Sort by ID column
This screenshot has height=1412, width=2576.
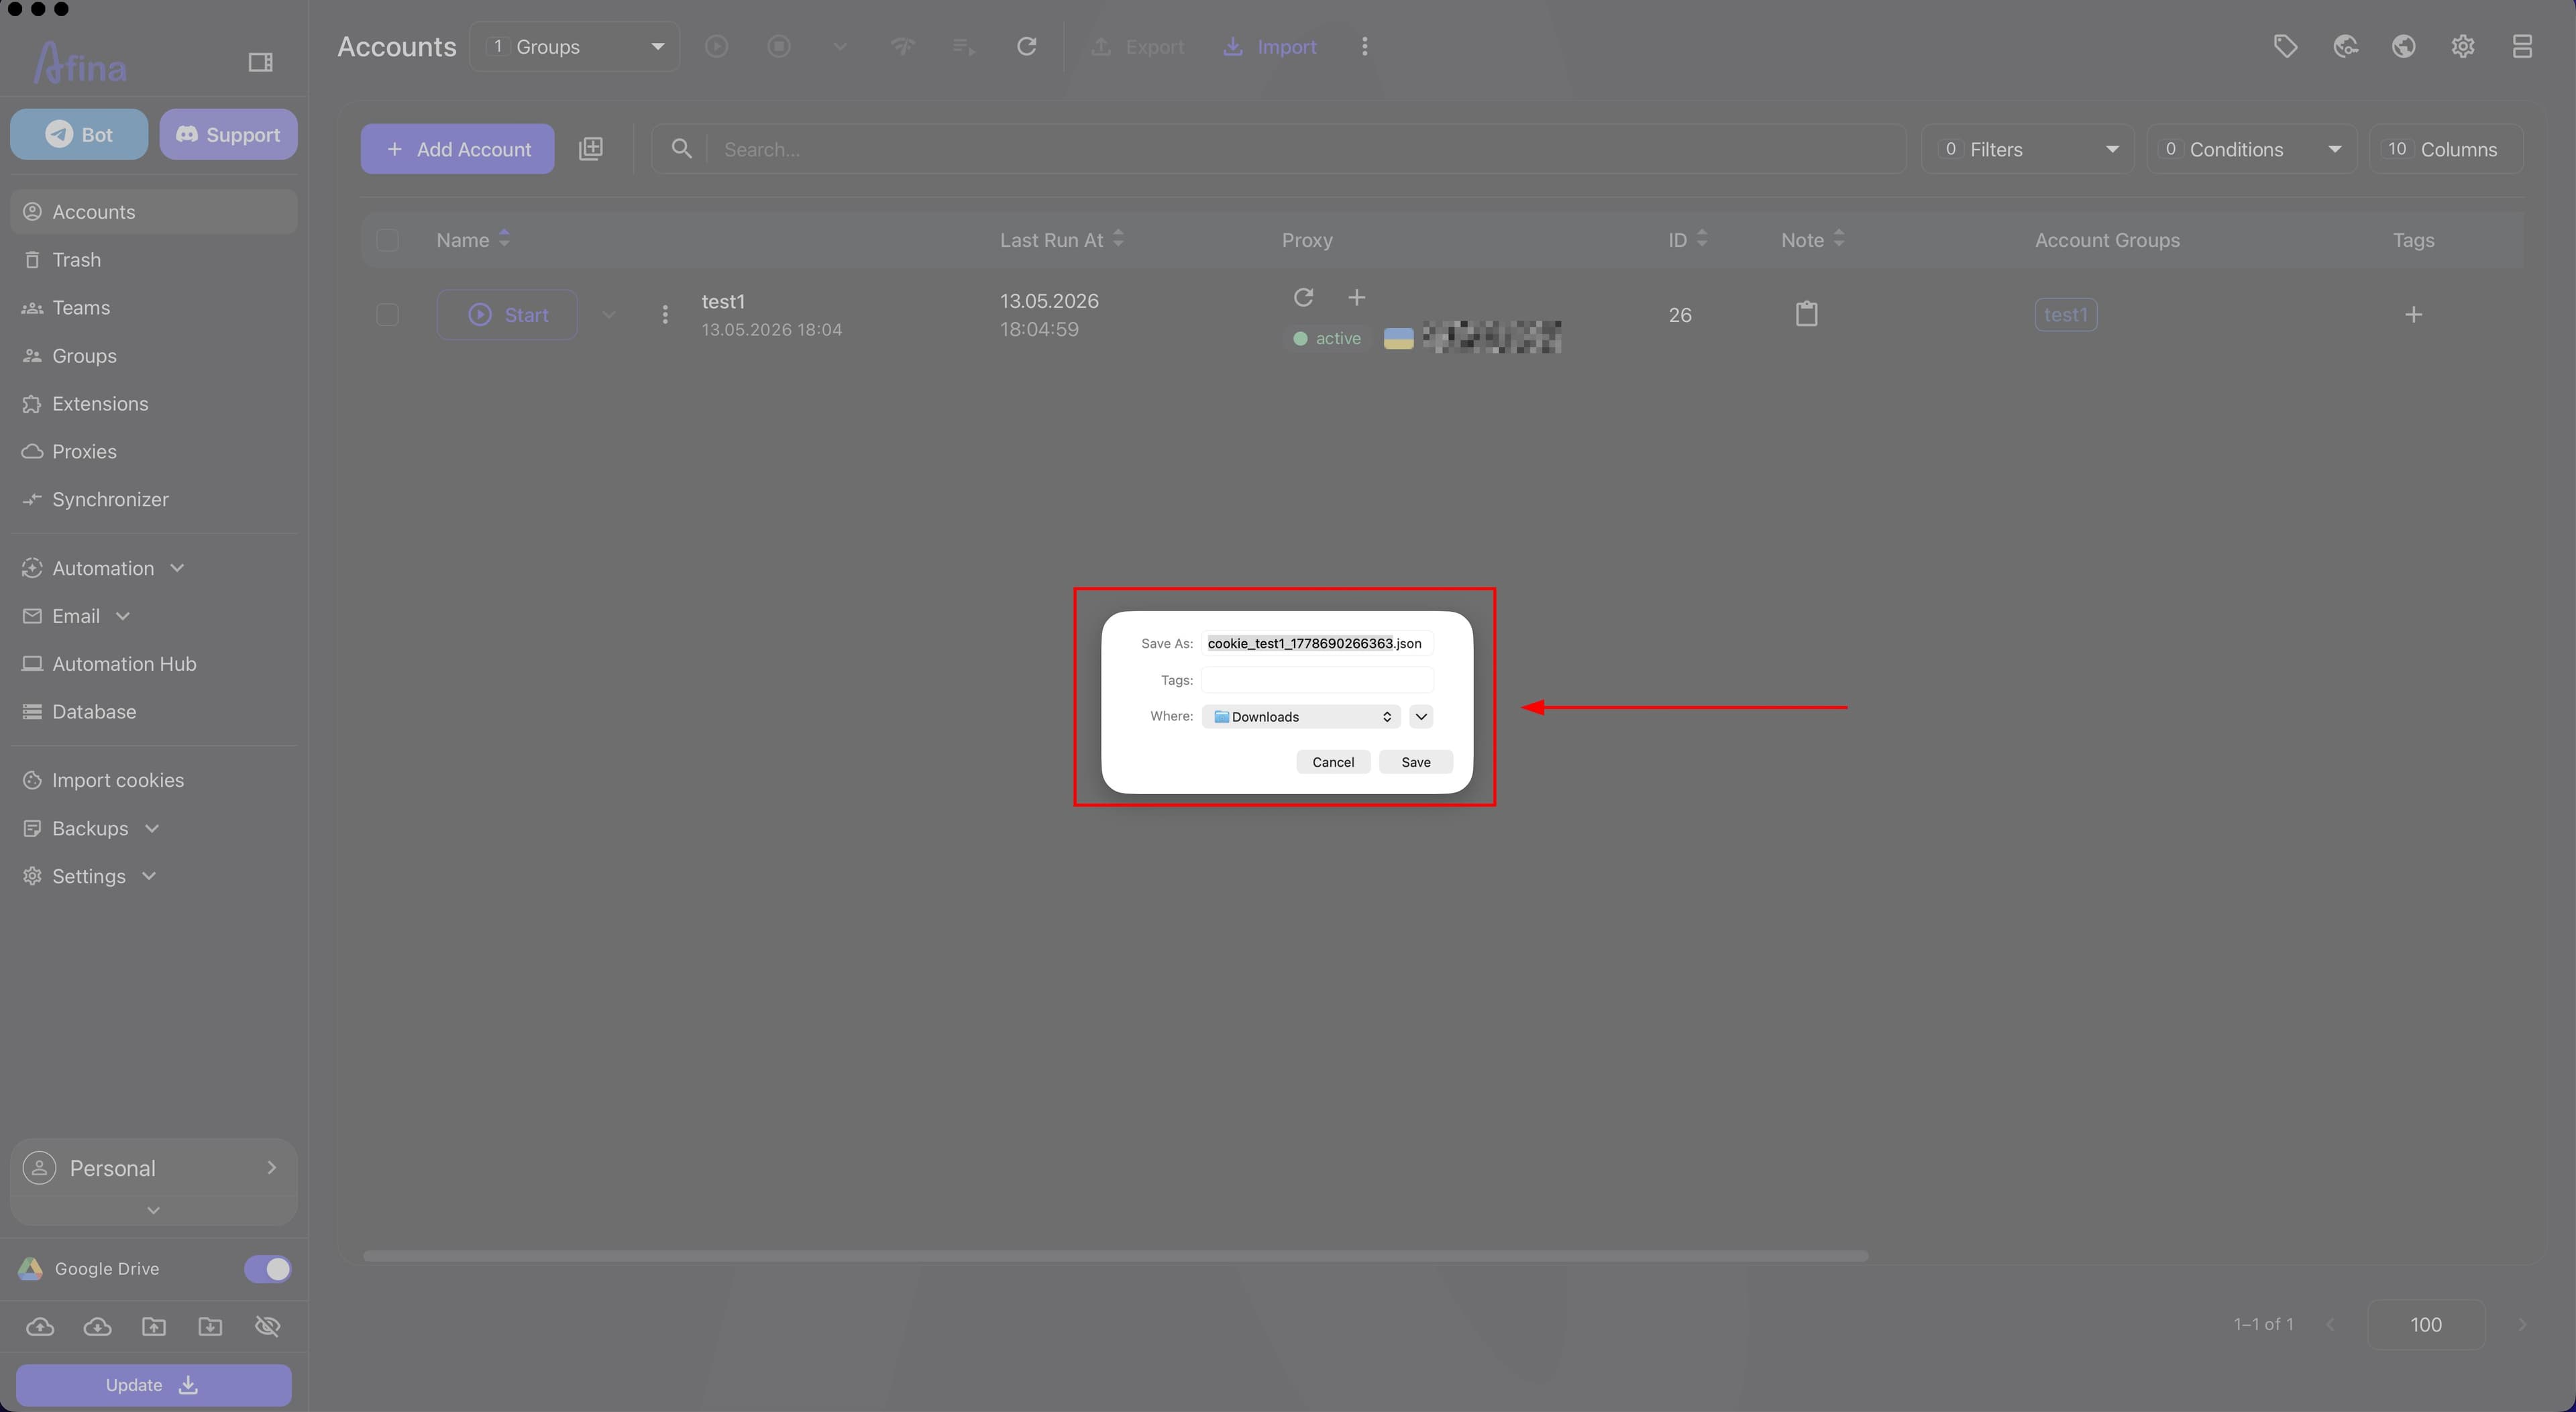[1688, 240]
